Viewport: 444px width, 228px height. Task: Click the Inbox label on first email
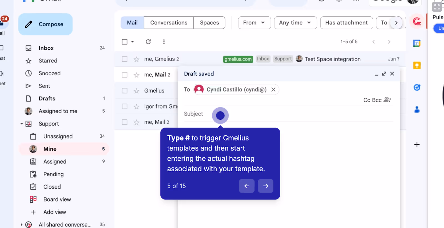pos(263,59)
